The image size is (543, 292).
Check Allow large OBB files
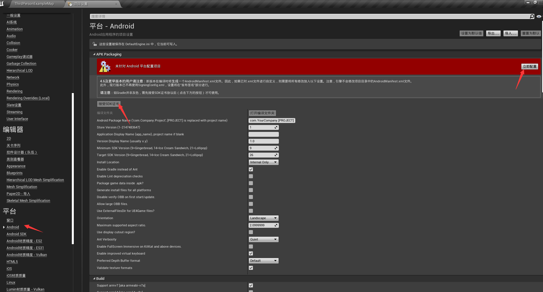tap(251, 204)
